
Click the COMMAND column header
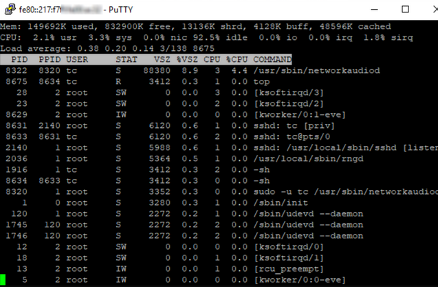(272, 59)
